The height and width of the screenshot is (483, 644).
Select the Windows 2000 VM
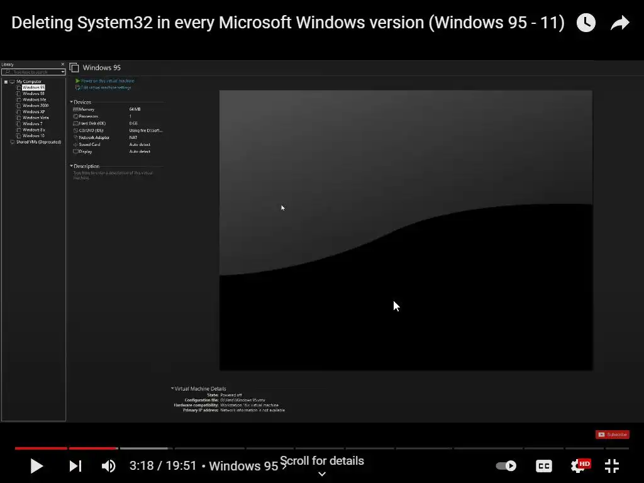click(35, 106)
